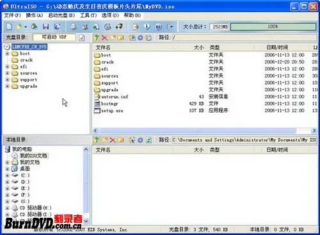The height and width of the screenshot is (235, 320).
Task: Click the extract icon in image pane toolbar
Action: [x=132, y=38]
